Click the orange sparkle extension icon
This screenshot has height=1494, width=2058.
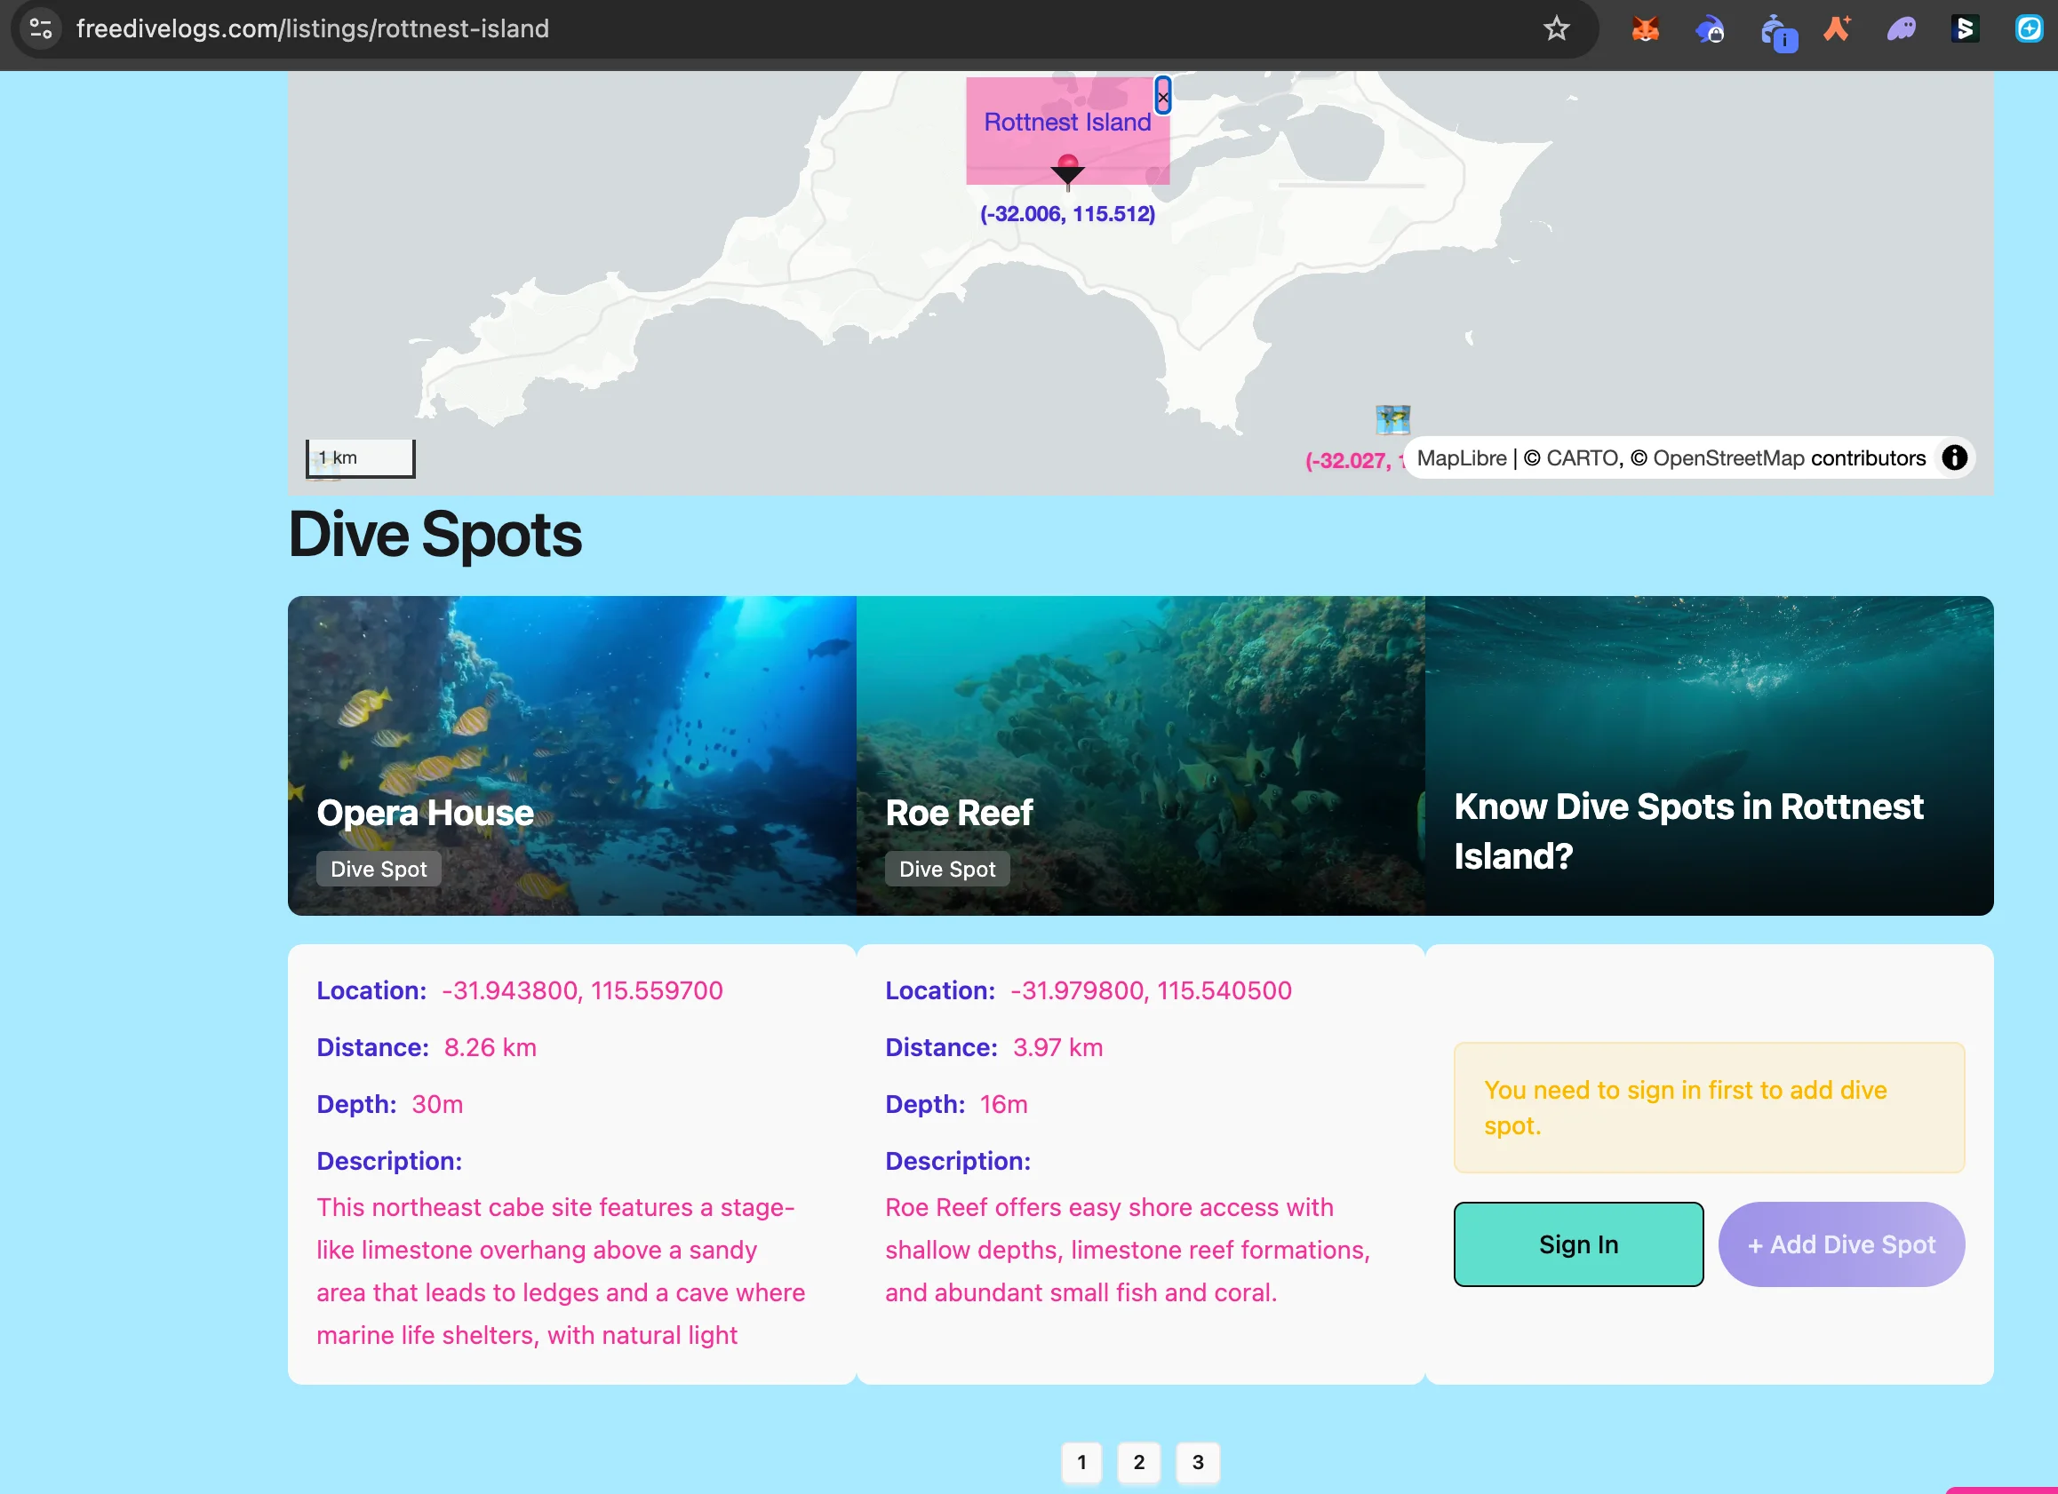(1838, 29)
